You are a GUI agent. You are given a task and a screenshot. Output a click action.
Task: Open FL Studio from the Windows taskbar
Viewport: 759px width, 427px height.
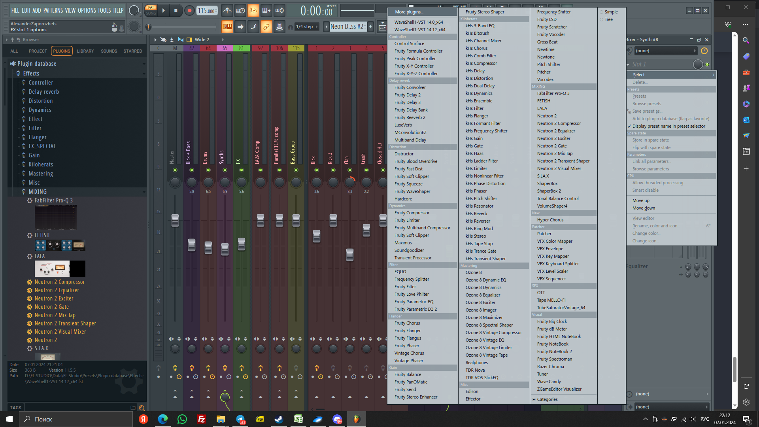pos(356,419)
